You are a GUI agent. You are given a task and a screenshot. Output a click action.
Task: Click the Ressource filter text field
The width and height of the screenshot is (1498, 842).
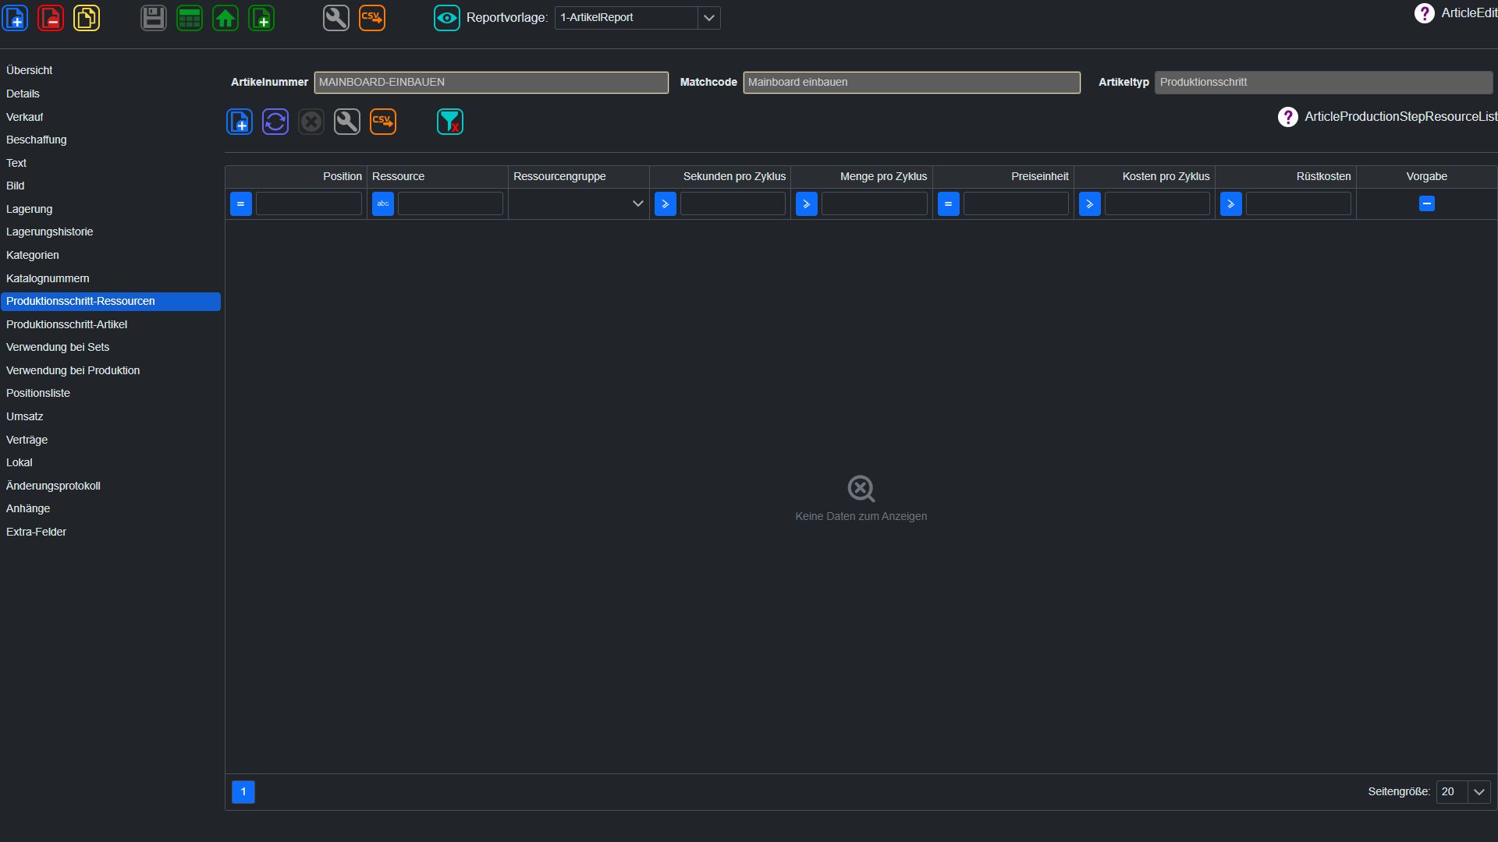pos(450,204)
